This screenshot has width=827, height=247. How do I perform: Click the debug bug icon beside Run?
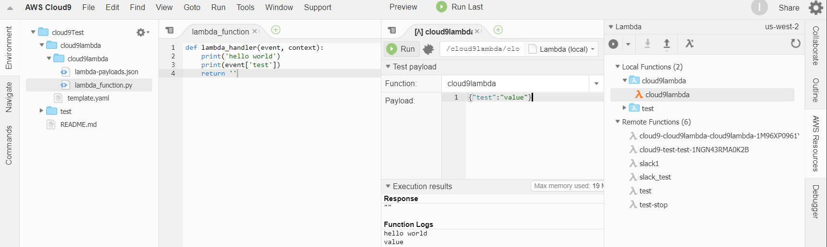coord(428,49)
